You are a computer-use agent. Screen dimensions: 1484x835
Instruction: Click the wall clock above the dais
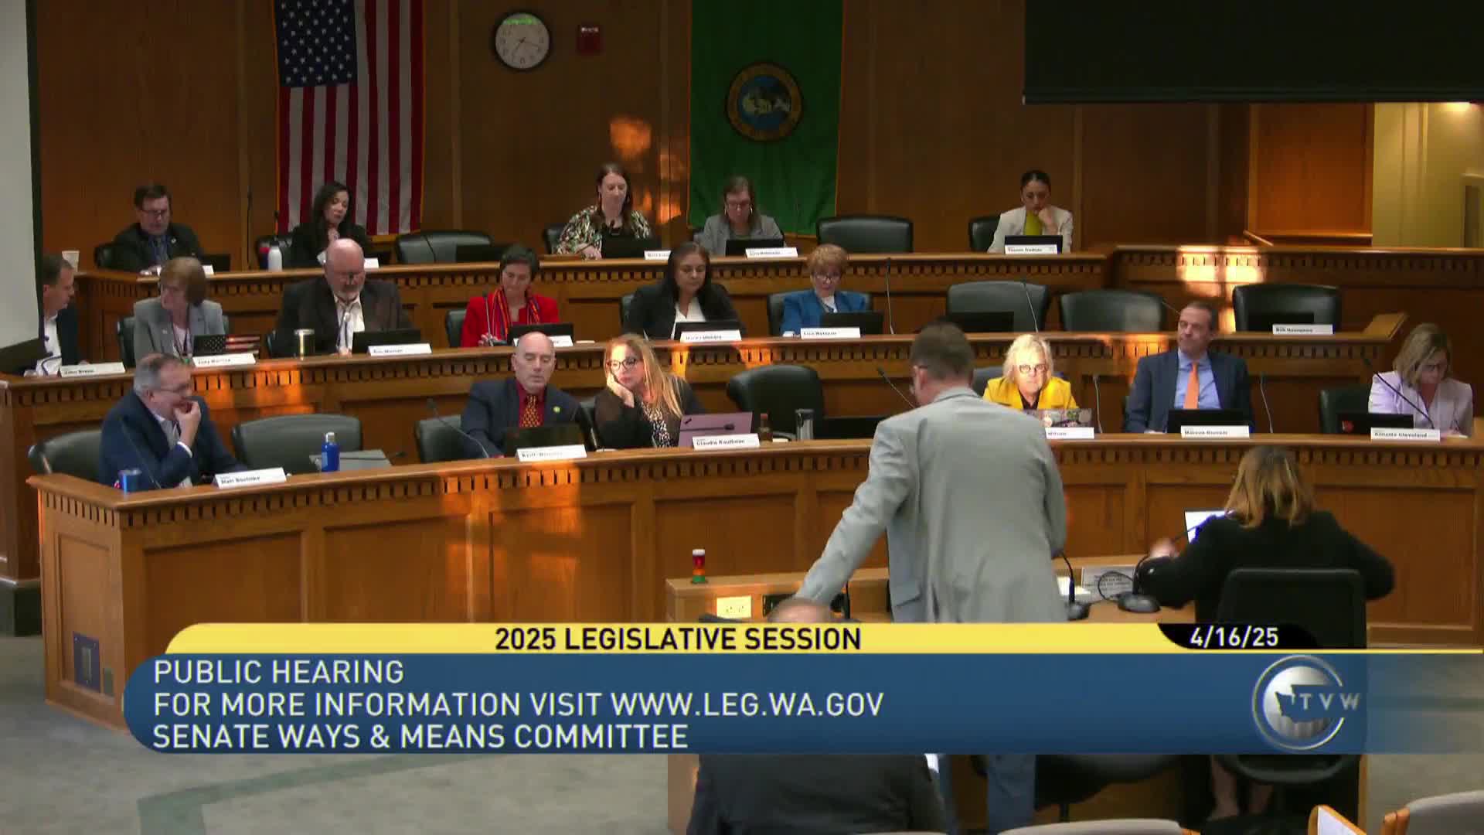522,40
